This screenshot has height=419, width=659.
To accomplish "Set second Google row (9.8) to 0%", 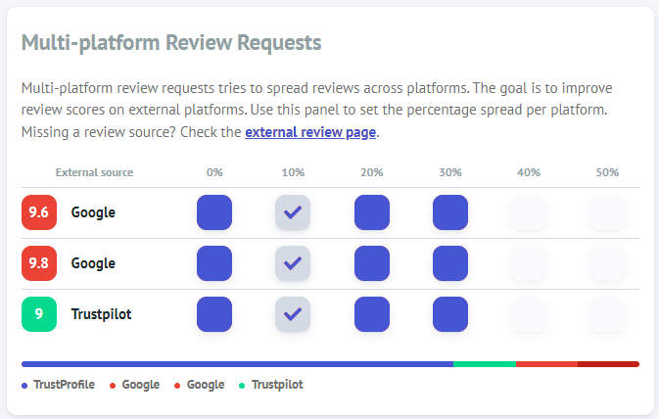I will 214,263.
